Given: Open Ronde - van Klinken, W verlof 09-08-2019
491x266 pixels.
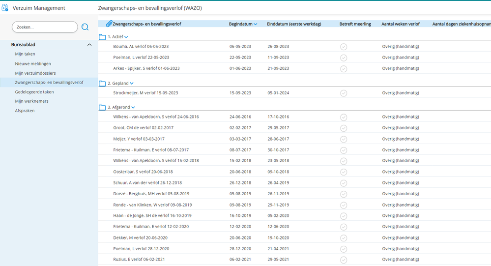Looking at the screenshot, I should [x=152, y=205].
